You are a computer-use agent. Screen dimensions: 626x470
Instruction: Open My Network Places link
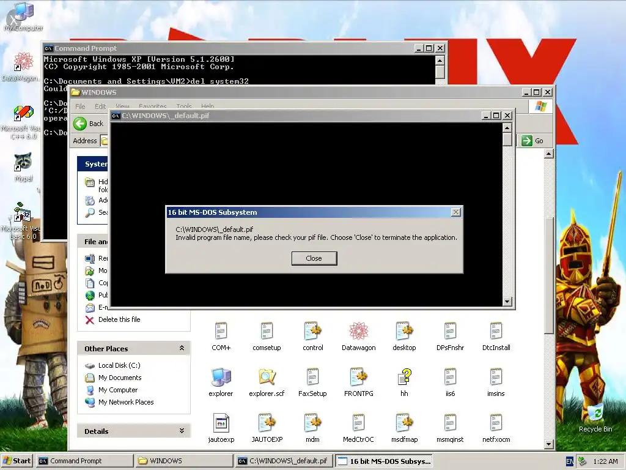pos(126,402)
